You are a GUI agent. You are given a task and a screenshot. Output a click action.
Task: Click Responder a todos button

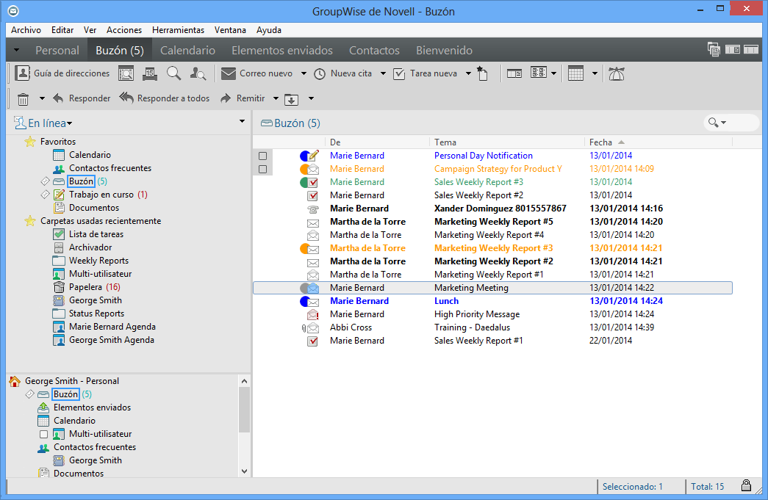click(165, 98)
